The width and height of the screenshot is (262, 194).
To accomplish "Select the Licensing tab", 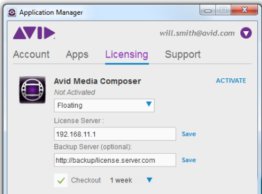I will coord(127,54).
